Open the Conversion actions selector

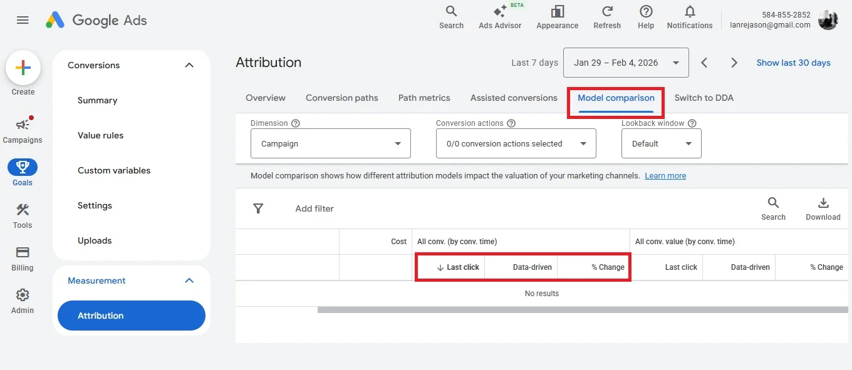(x=516, y=143)
